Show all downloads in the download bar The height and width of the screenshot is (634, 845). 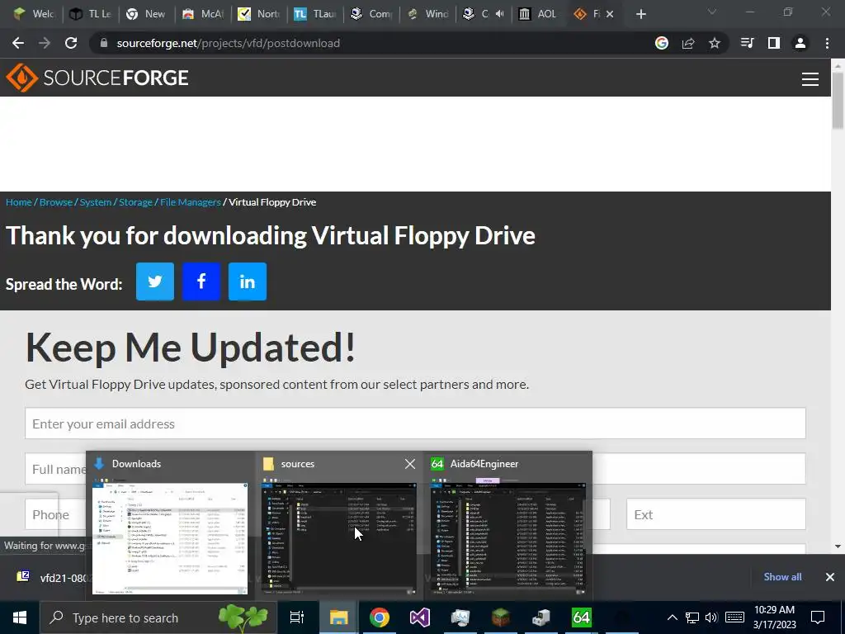782,577
